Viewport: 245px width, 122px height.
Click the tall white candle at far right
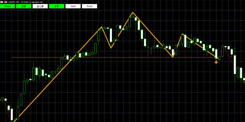click(235, 64)
